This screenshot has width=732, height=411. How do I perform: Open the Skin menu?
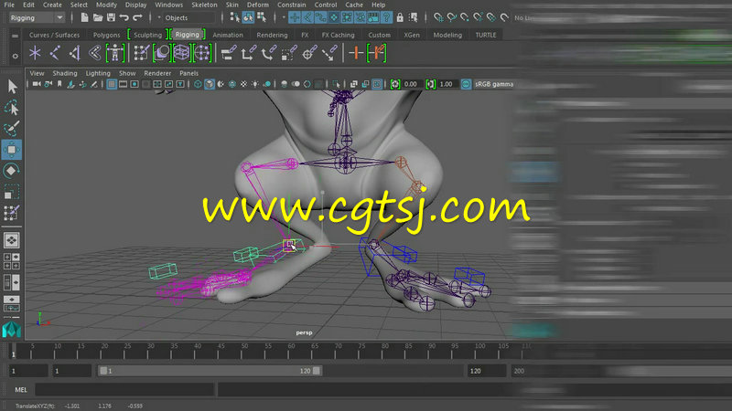(232, 5)
